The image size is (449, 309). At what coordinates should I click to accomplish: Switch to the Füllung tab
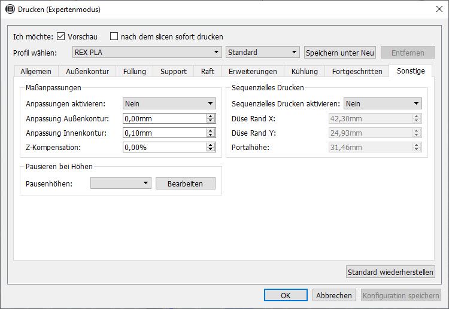[x=135, y=72]
